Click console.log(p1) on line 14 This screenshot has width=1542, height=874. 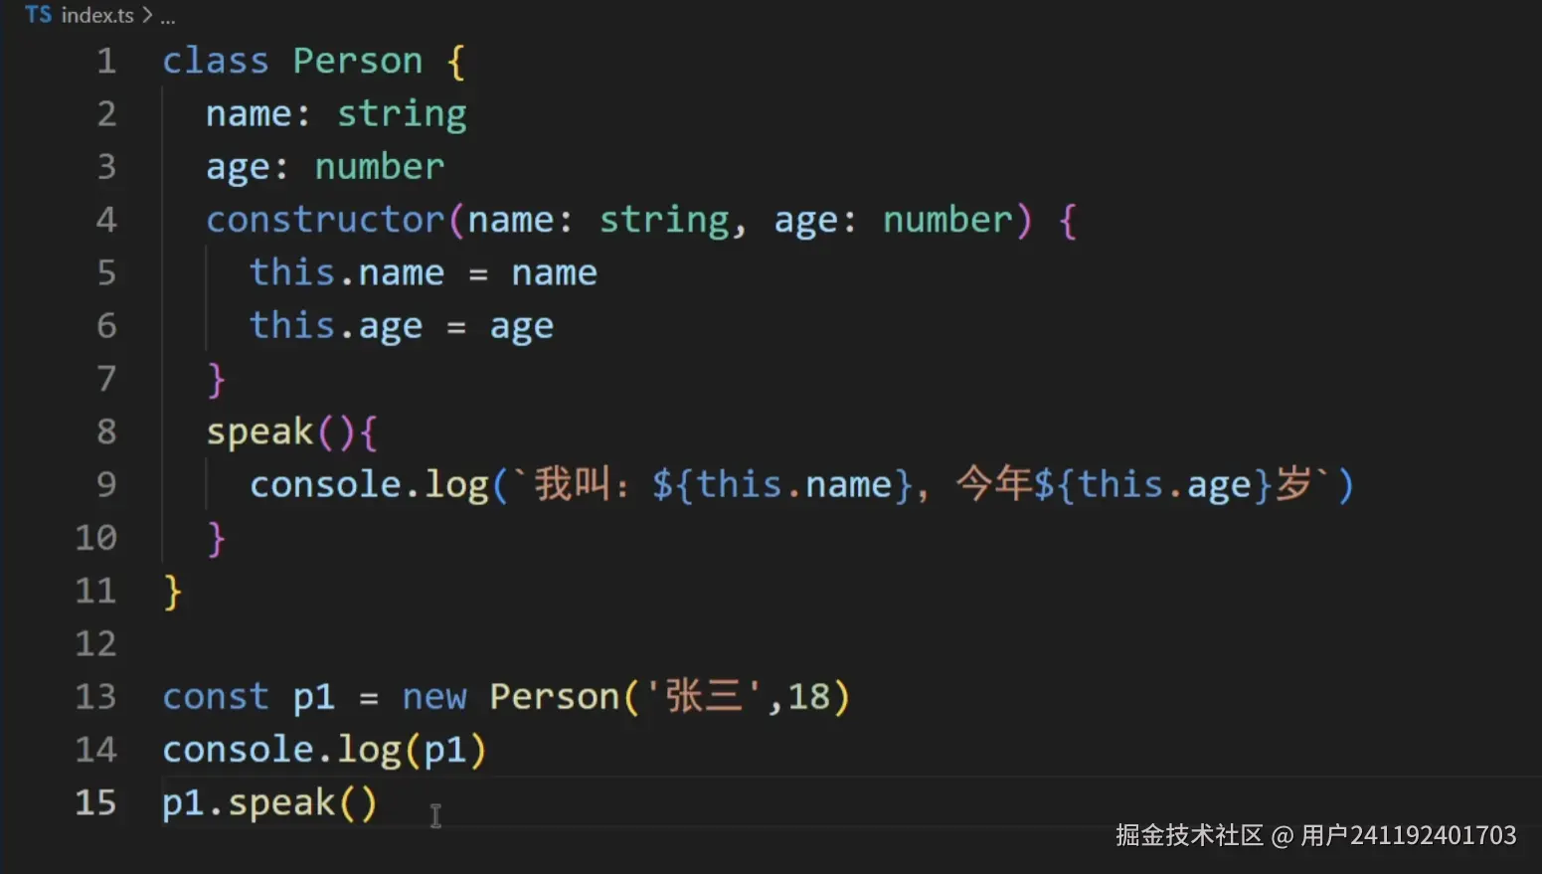coord(325,750)
